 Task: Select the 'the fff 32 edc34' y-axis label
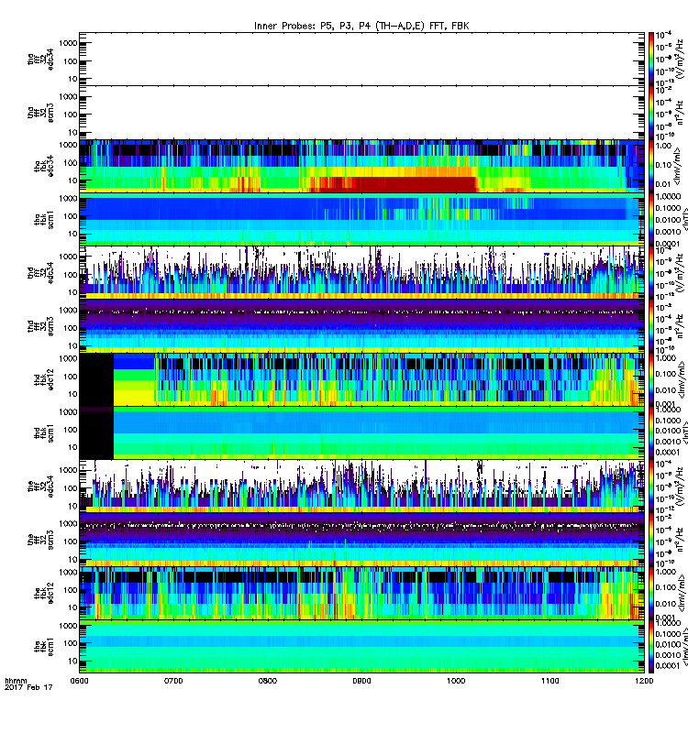[x=40, y=487]
